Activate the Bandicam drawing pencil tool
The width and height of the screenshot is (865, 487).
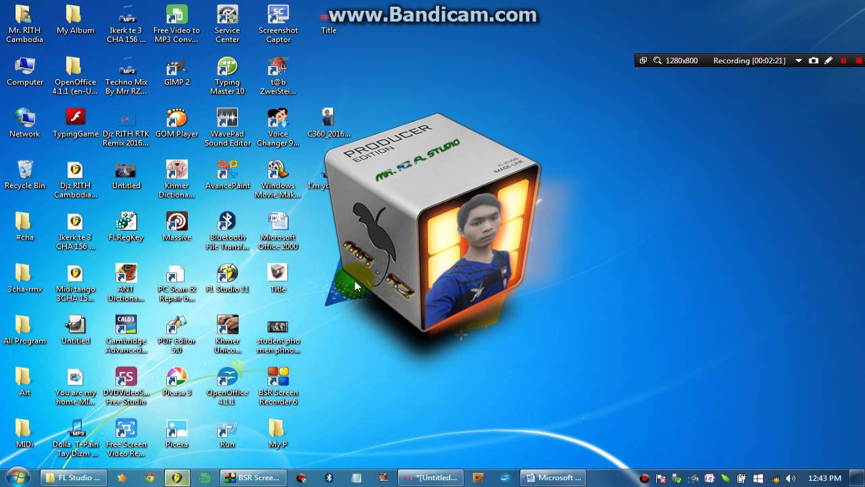click(x=829, y=61)
